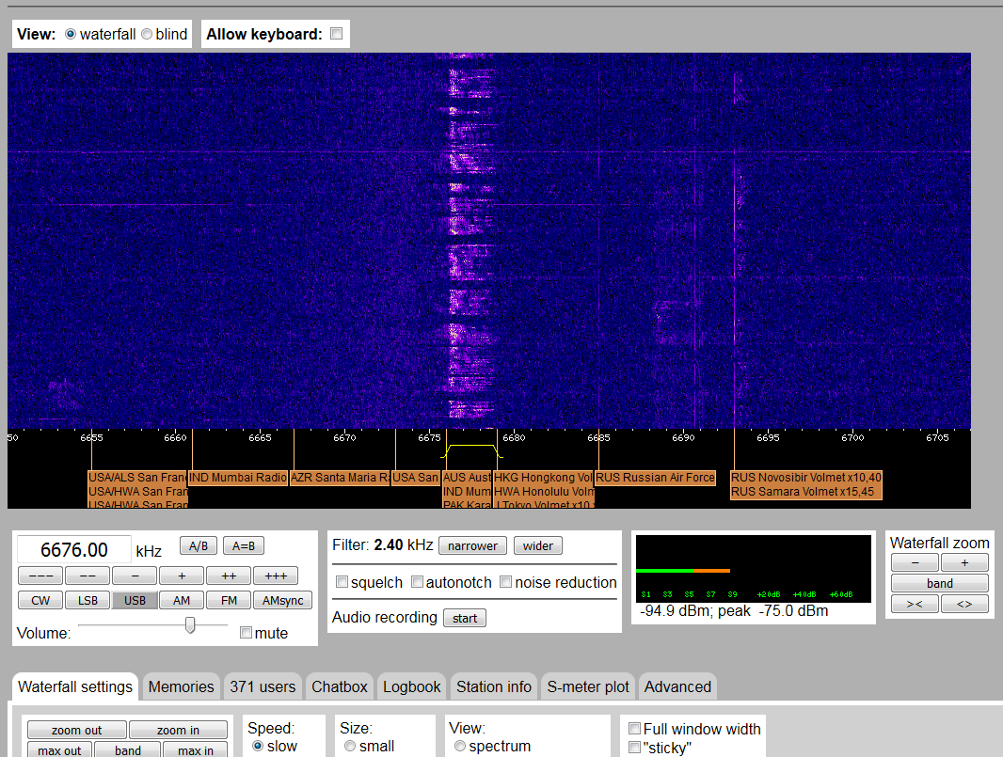The width and height of the screenshot is (1003, 757).
Task: Open the S-meter plot tab
Action: [588, 686]
